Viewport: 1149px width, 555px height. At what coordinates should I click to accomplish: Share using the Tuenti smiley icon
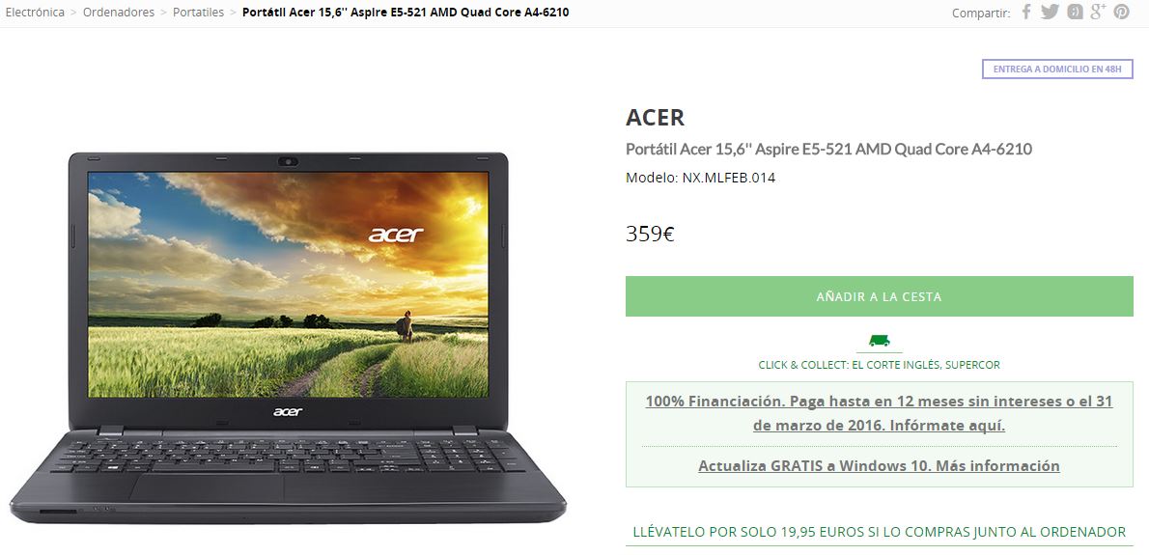tap(1075, 12)
